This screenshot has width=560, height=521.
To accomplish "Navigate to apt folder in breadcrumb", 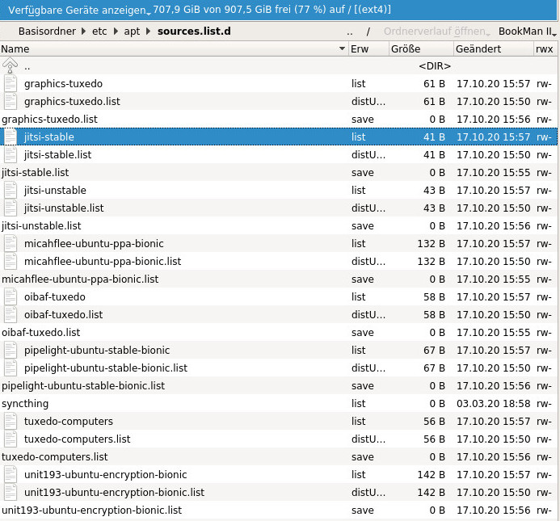I will [132, 32].
